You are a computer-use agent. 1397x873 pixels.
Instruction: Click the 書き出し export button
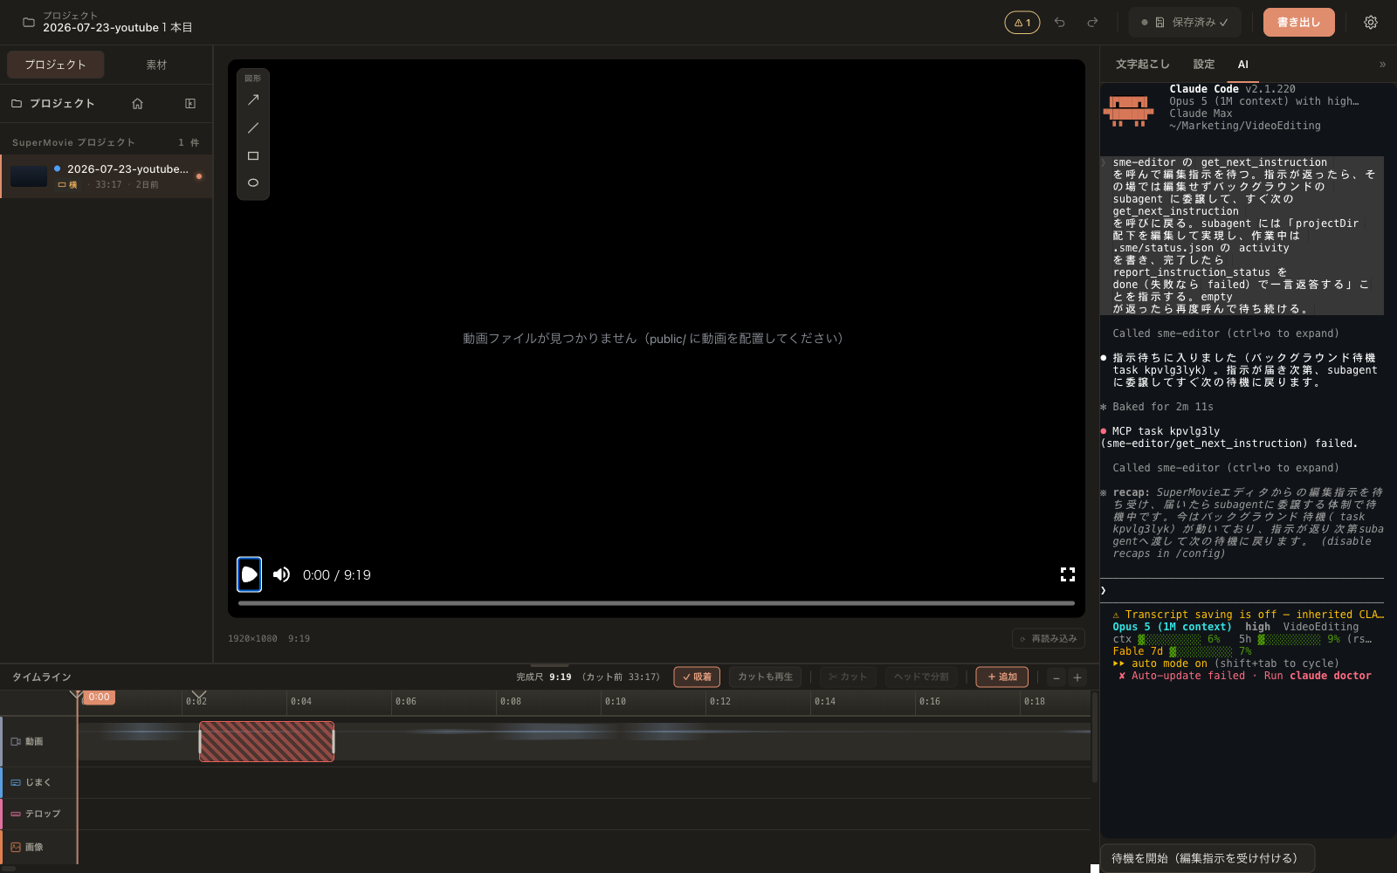(1299, 23)
